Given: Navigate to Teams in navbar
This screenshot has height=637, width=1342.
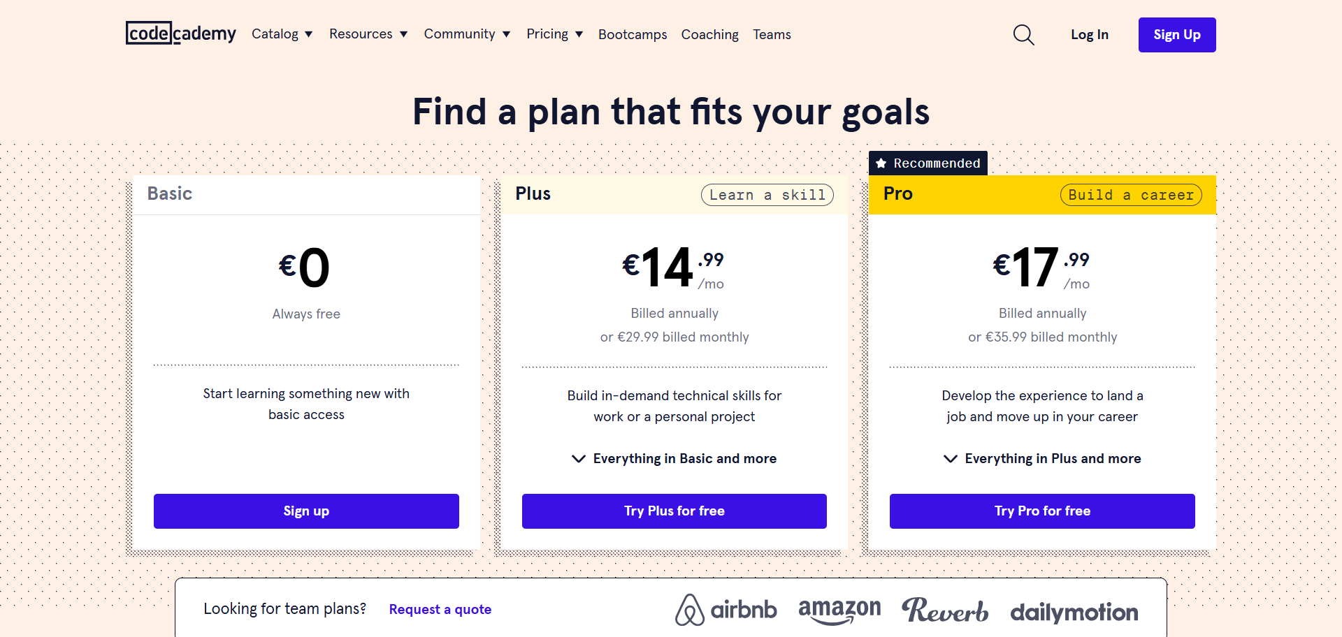Looking at the screenshot, I should click(772, 34).
